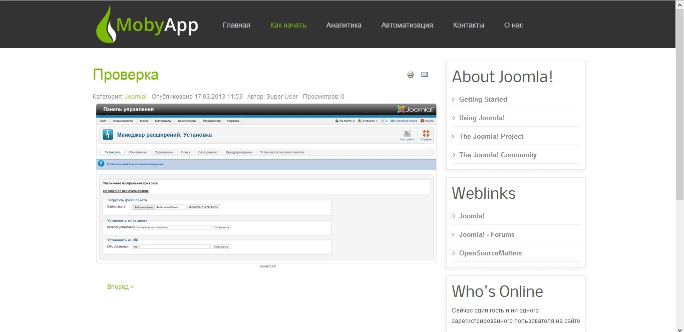The image size is (684, 332).
Task: Click the Who's Online heading
Action: click(x=497, y=291)
